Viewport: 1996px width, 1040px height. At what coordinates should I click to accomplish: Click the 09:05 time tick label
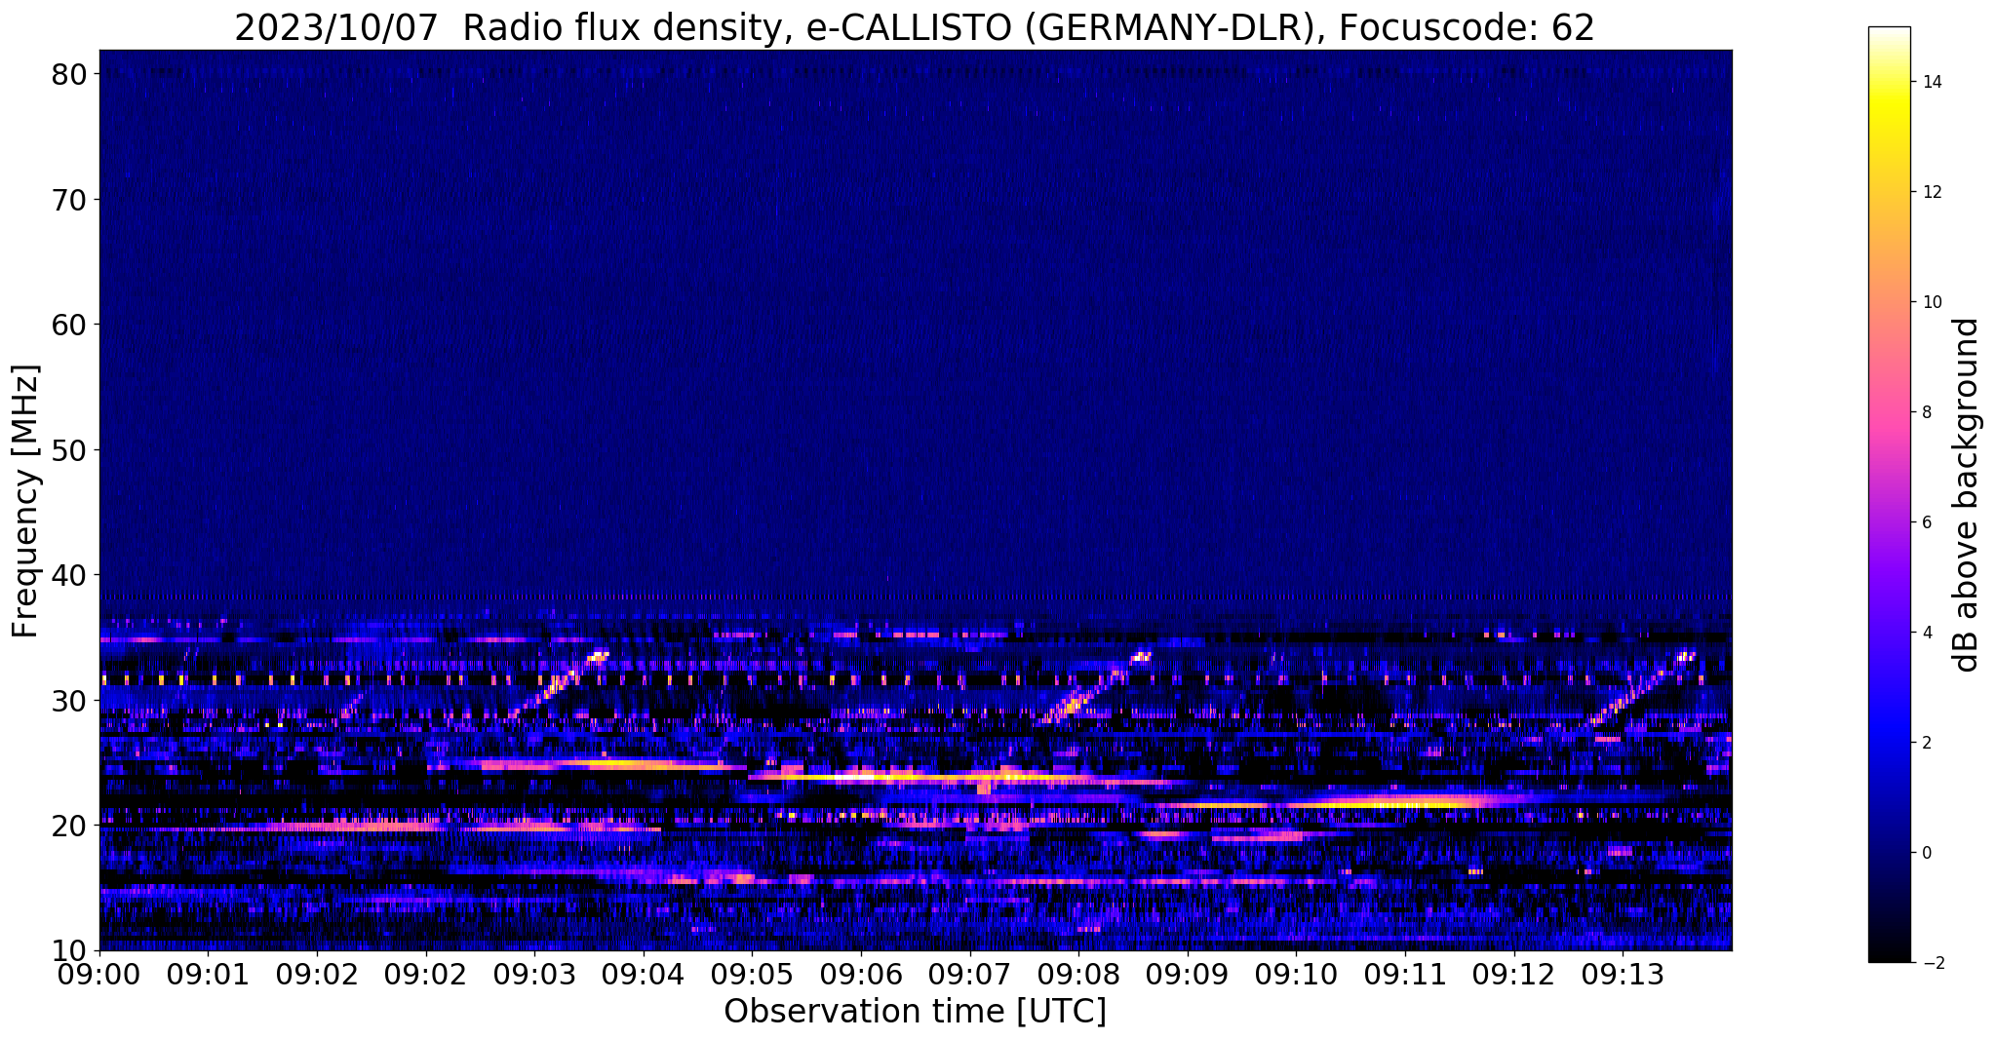752,973
